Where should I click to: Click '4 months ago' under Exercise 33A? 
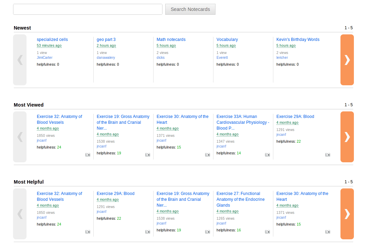228,134
